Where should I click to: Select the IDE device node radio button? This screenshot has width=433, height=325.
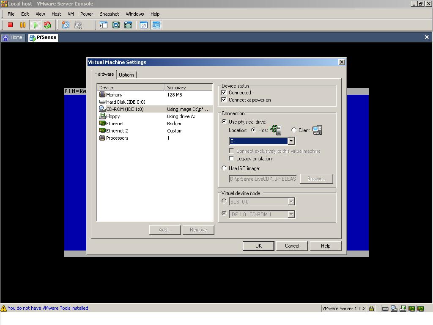point(224,214)
